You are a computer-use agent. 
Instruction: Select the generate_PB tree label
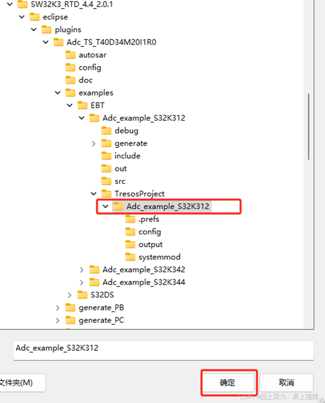click(x=101, y=308)
